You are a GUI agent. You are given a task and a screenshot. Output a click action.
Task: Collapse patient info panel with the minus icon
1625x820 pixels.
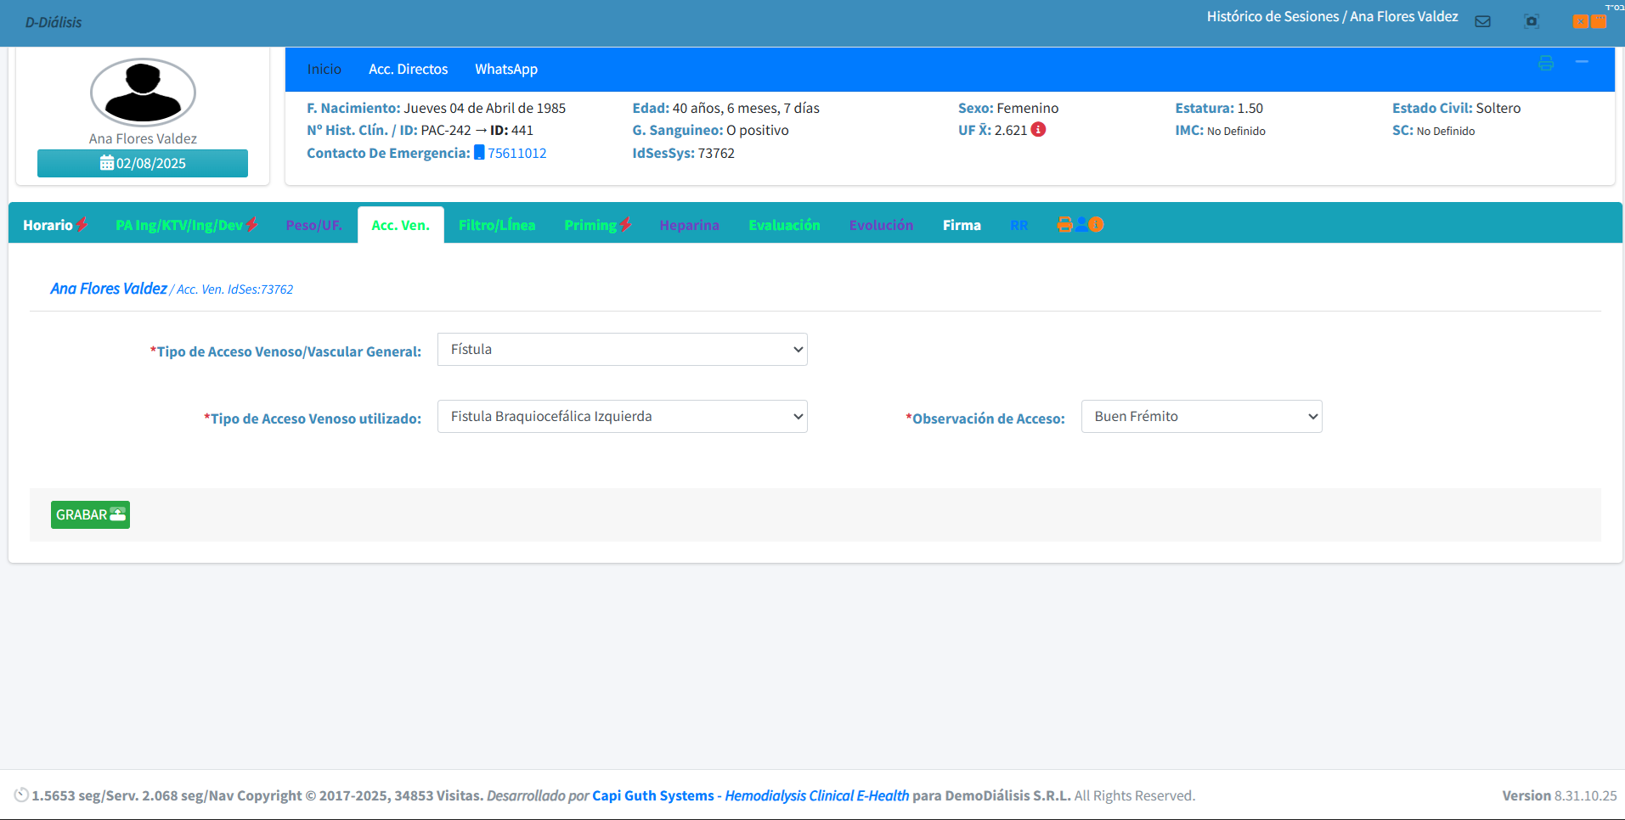click(1582, 63)
